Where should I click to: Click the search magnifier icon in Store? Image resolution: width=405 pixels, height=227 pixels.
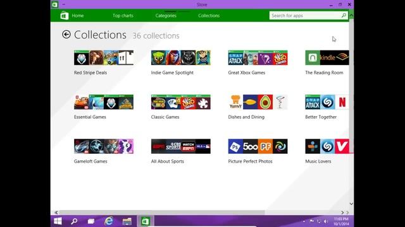[x=344, y=15]
